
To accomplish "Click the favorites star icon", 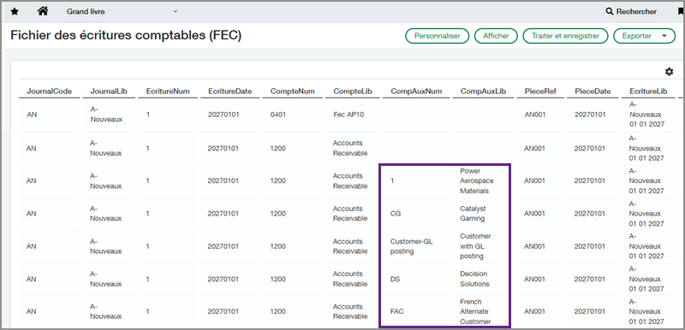I will coord(15,12).
